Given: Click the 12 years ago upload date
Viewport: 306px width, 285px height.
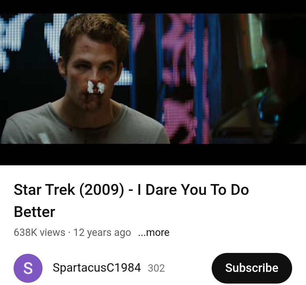Looking at the screenshot, I should 102,233.
